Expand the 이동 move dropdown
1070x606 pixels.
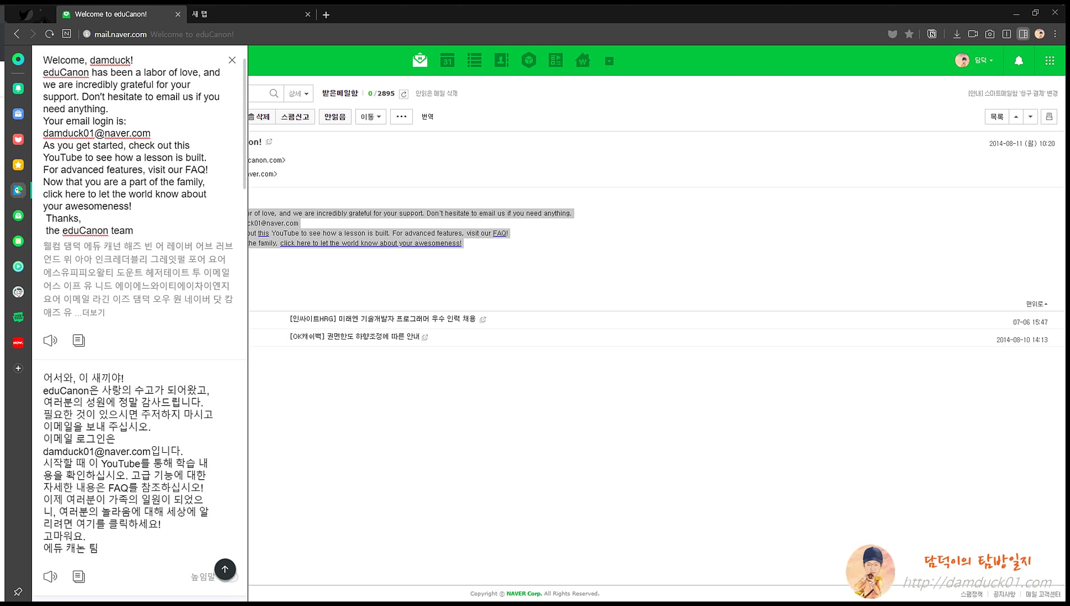pos(371,117)
